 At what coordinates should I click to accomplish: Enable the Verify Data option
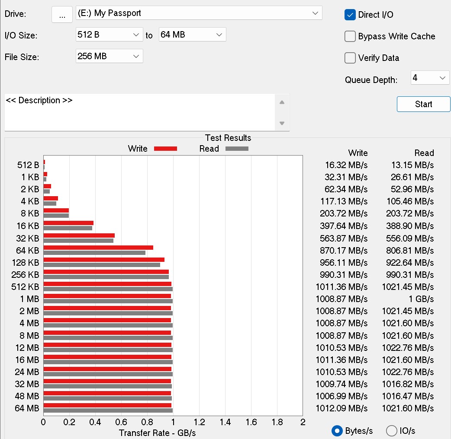click(350, 58)
